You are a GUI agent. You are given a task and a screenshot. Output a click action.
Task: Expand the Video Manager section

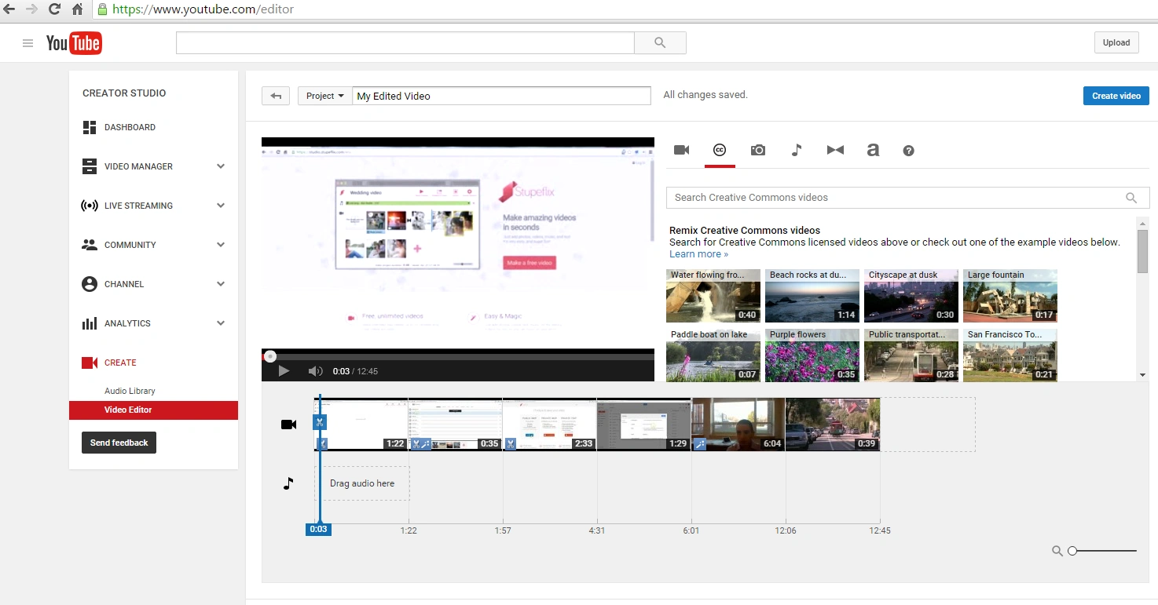point(221,166)
